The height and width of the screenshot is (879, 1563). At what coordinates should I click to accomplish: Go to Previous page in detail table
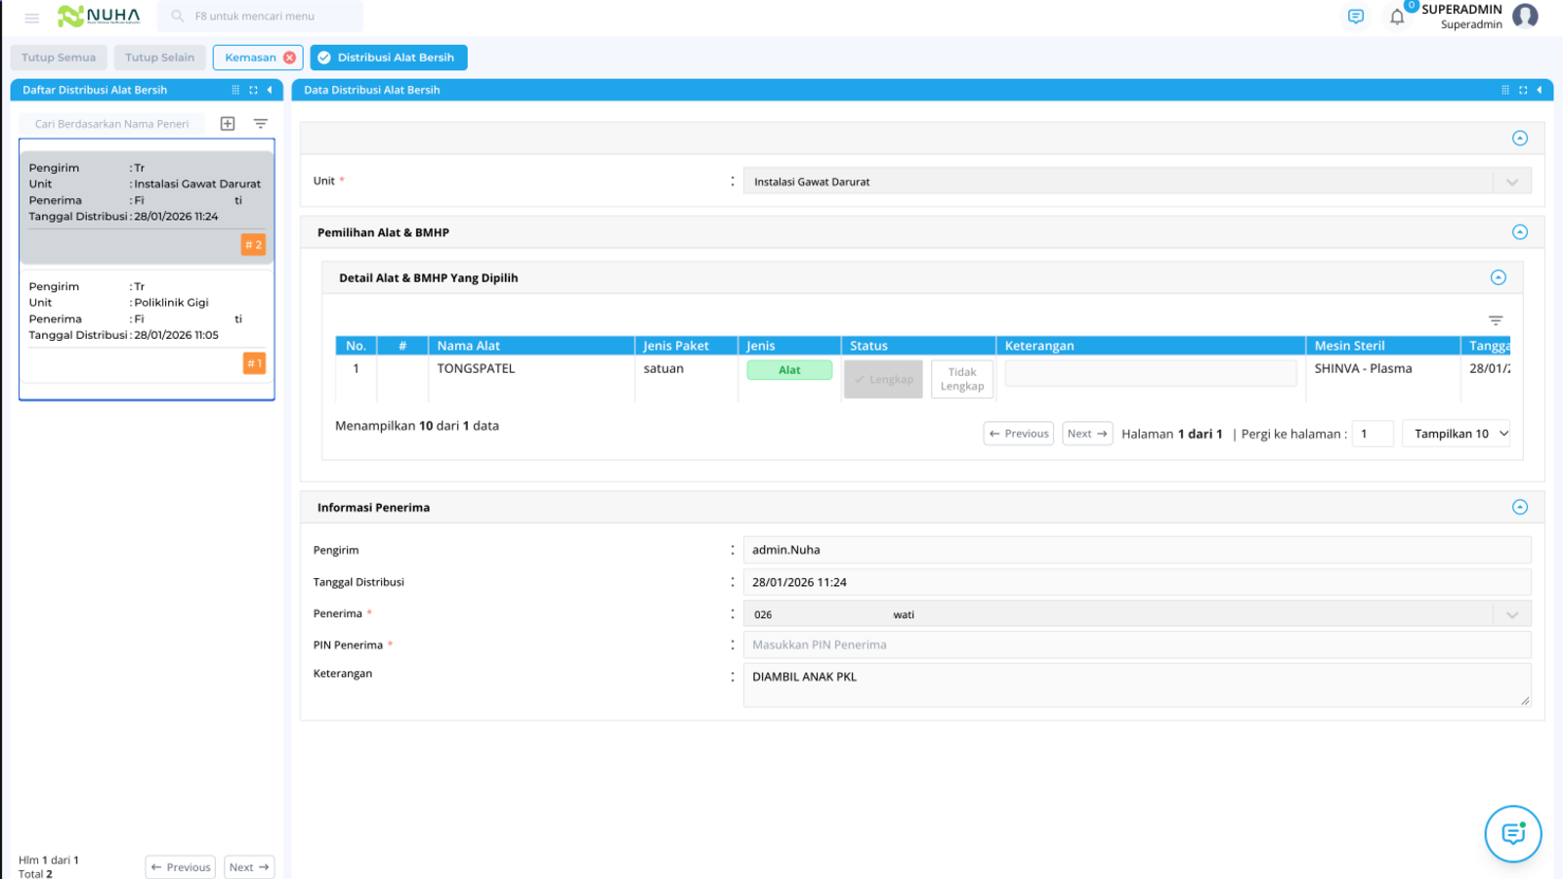(1019, 434)
